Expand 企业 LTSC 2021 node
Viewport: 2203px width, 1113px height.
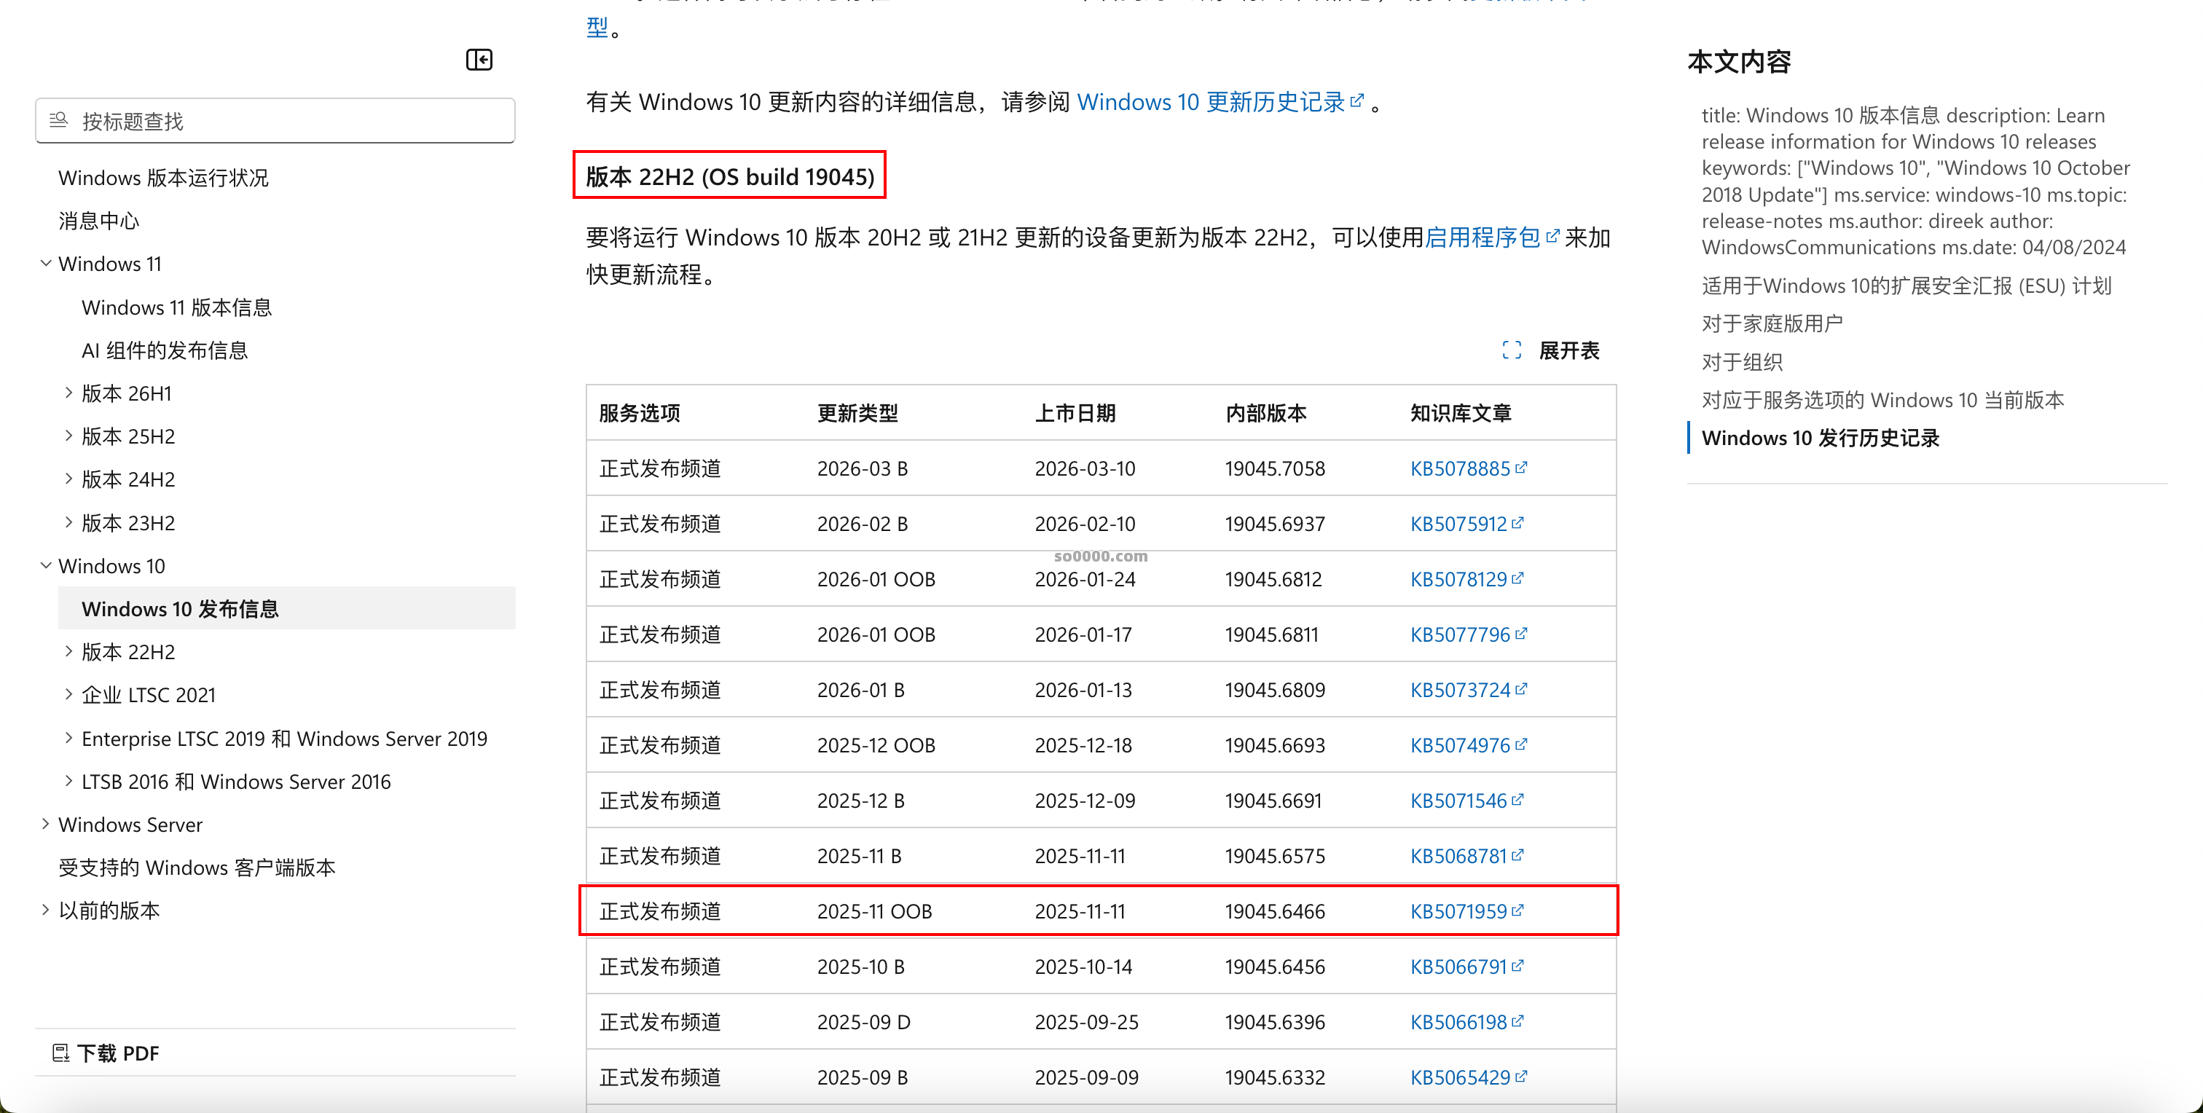(68, 694)
